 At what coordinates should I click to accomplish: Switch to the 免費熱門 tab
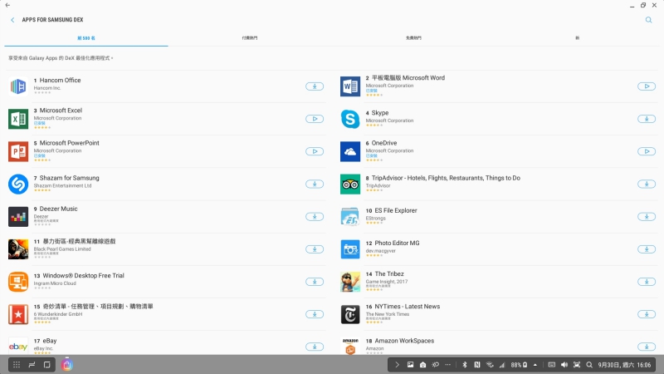point(413,37)
